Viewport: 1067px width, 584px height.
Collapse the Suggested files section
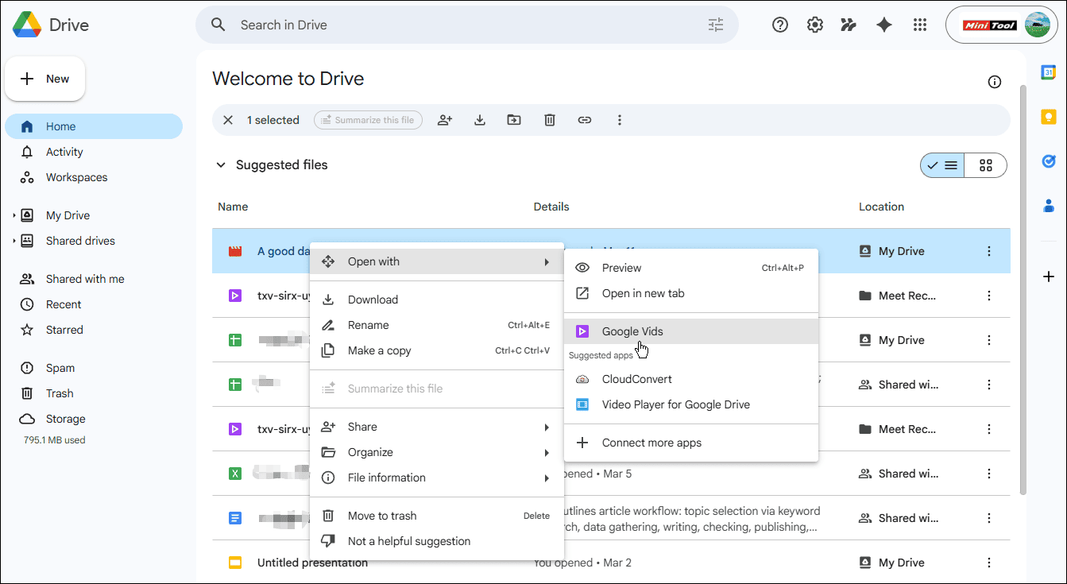coord(221,164)
